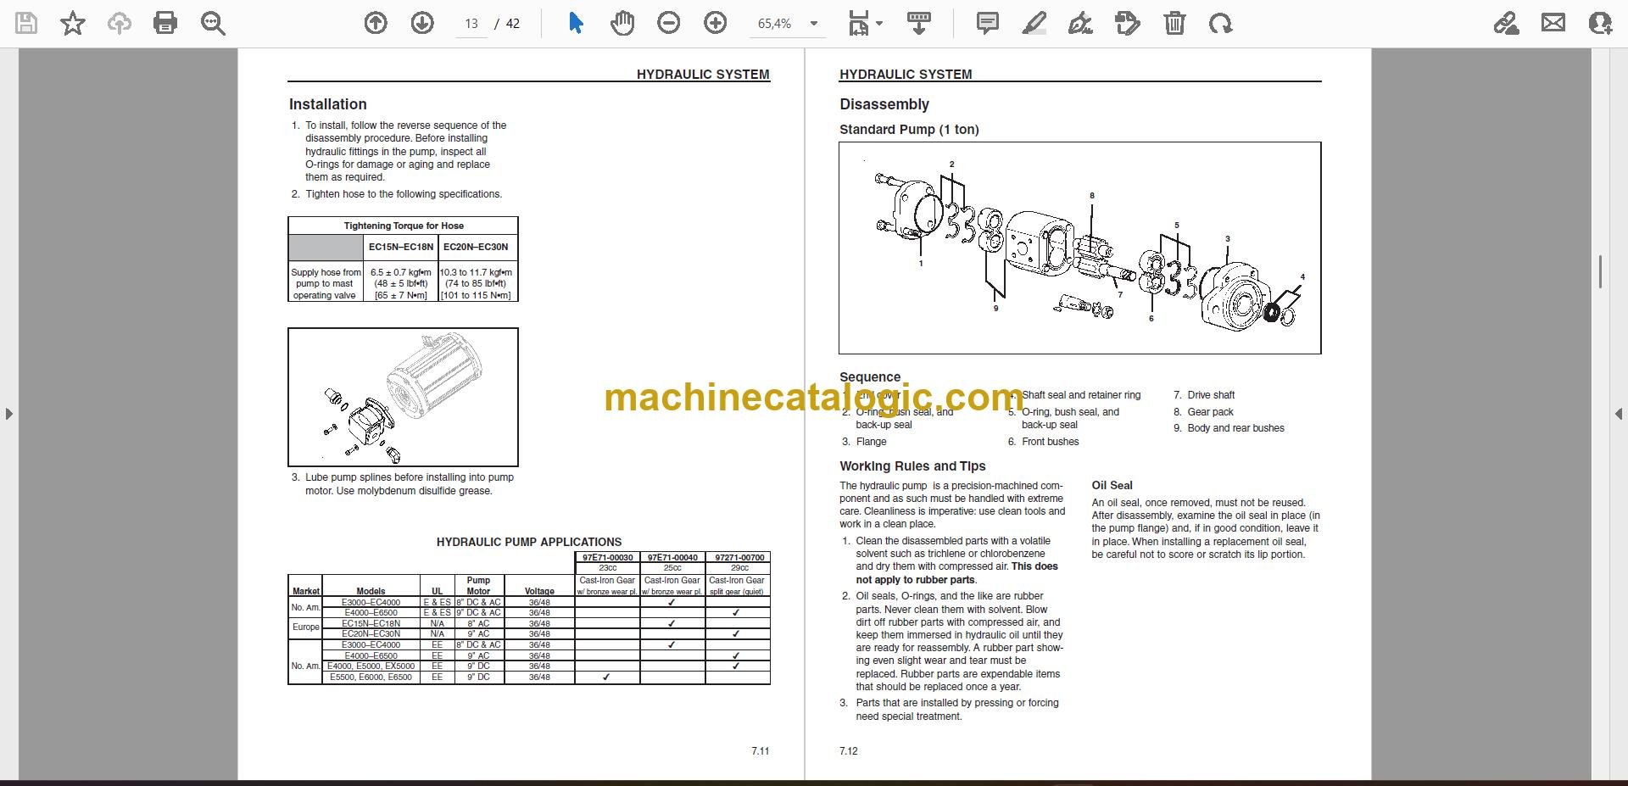Click the 'EC20N–EC30N' column header in the torque table

pos(476,247)
